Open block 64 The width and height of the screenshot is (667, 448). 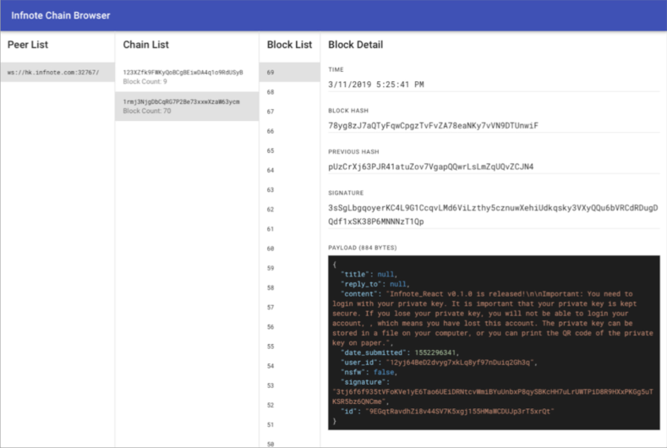[289, 170]
